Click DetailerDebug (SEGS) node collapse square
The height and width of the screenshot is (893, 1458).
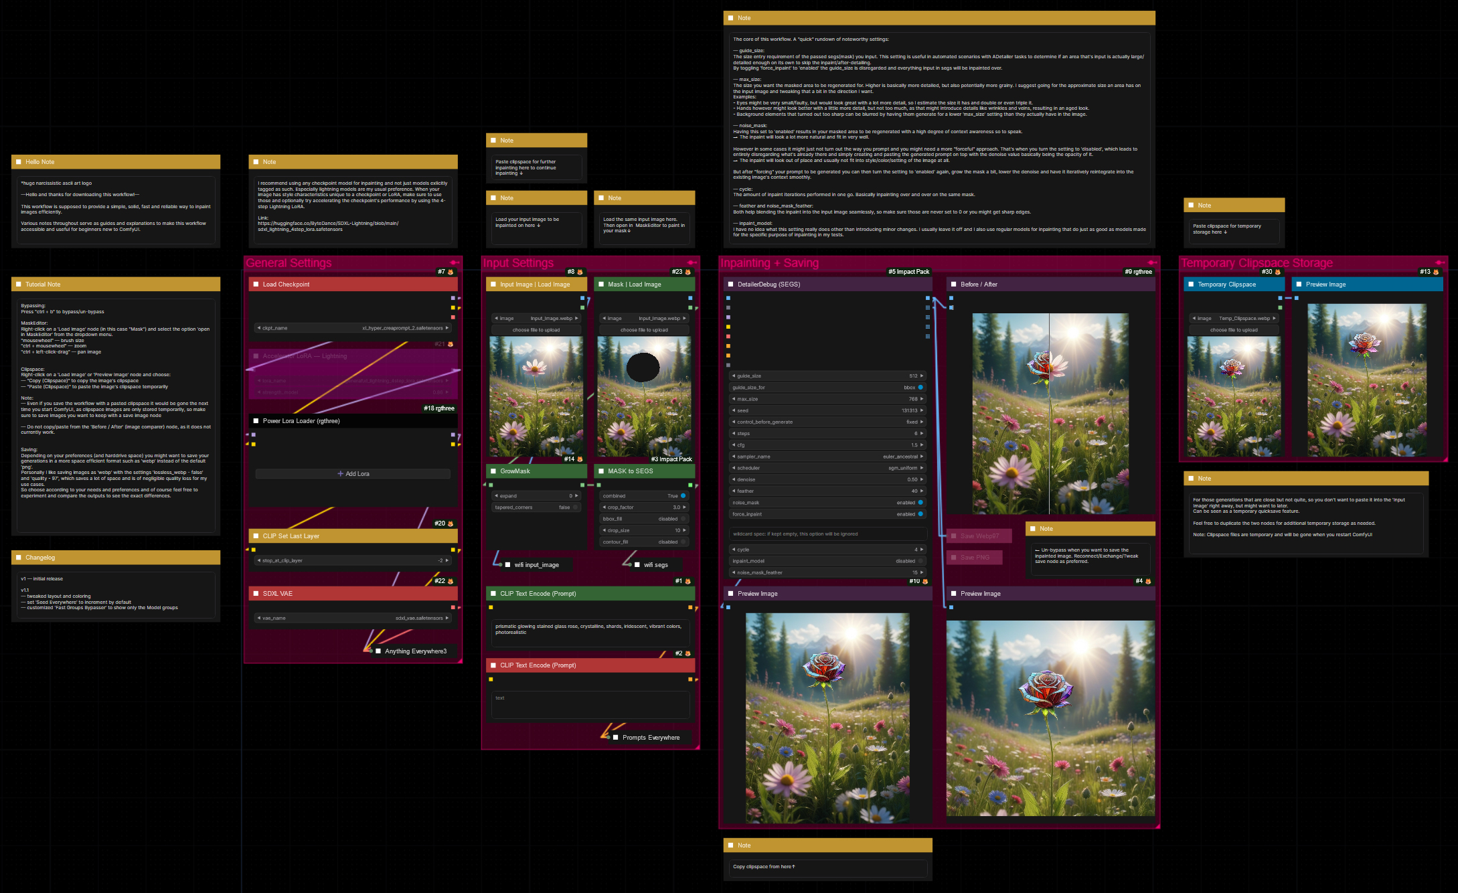click(x=730, y=285)
